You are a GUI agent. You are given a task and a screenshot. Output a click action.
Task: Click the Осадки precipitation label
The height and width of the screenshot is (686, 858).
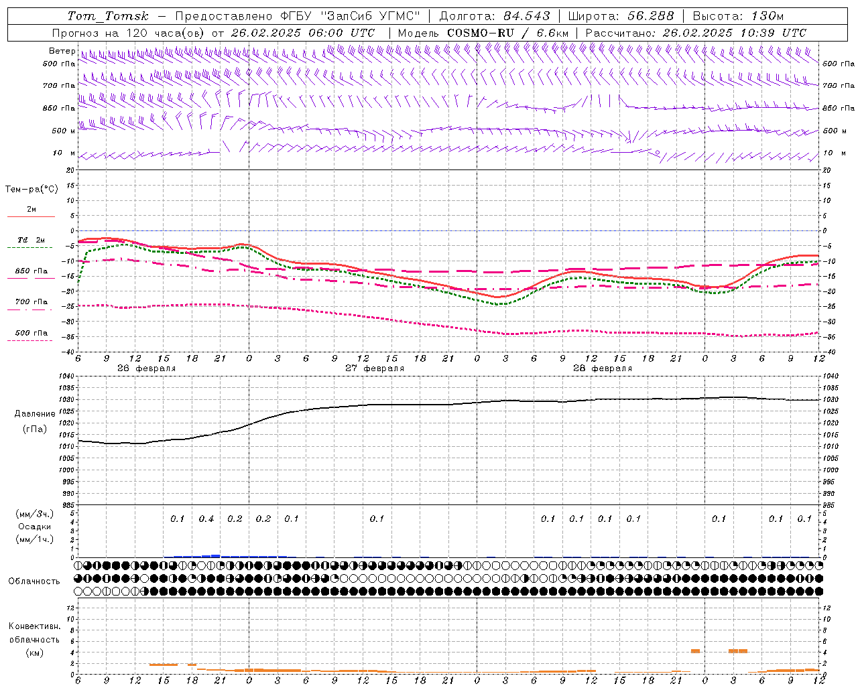35,527
